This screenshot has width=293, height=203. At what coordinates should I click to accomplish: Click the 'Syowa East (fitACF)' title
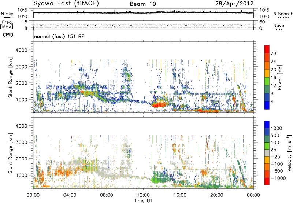click(66, 4)
